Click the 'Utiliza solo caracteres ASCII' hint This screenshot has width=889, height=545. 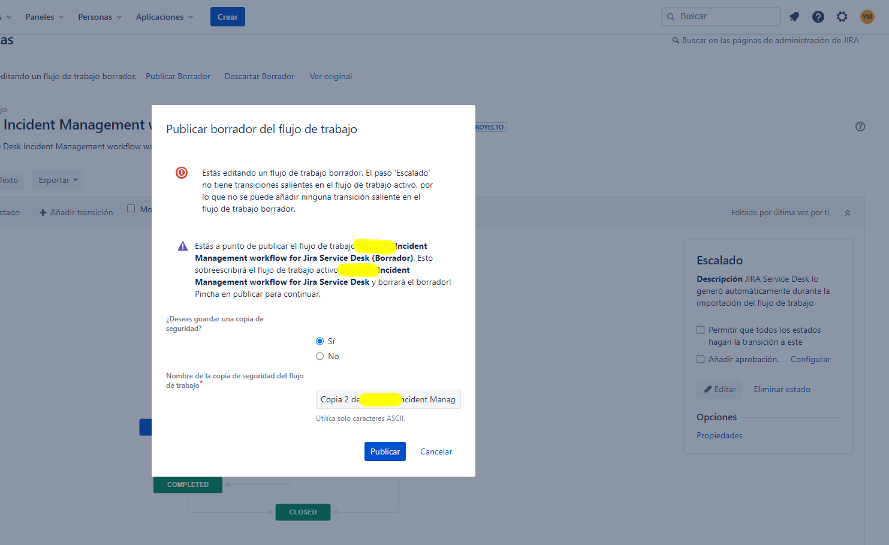point(360,418)
